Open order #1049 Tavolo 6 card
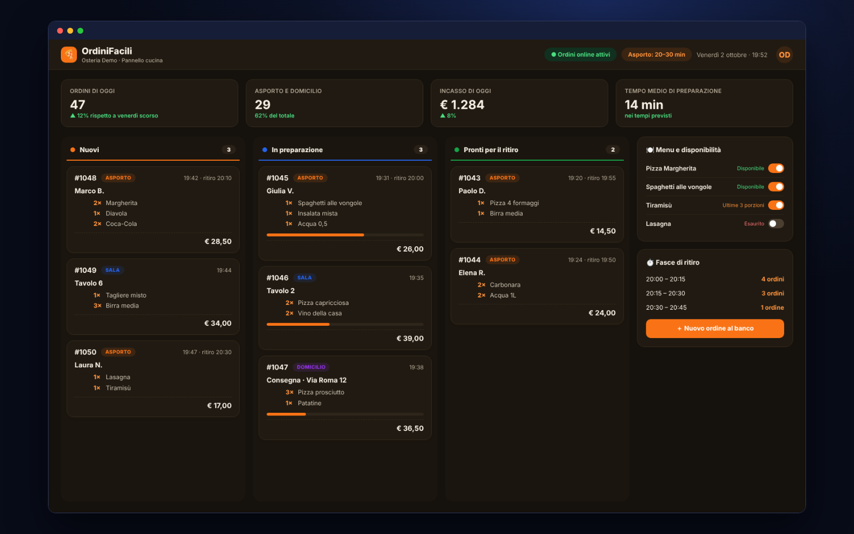This screenshot has width=854, height=534. pyautogui.click(x=153, y=297)
